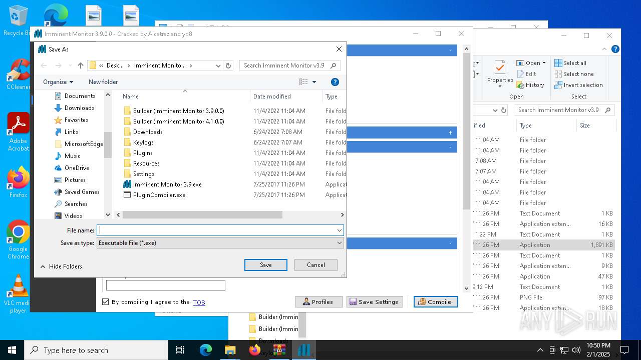
Task: Click Select all in Explorer ribbon
Action: pyautogui.click(x=570, y=63)
